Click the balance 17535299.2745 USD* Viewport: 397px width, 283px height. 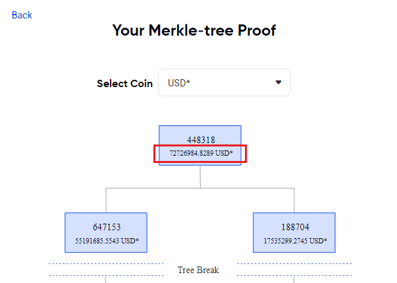[x=294, y=241]
